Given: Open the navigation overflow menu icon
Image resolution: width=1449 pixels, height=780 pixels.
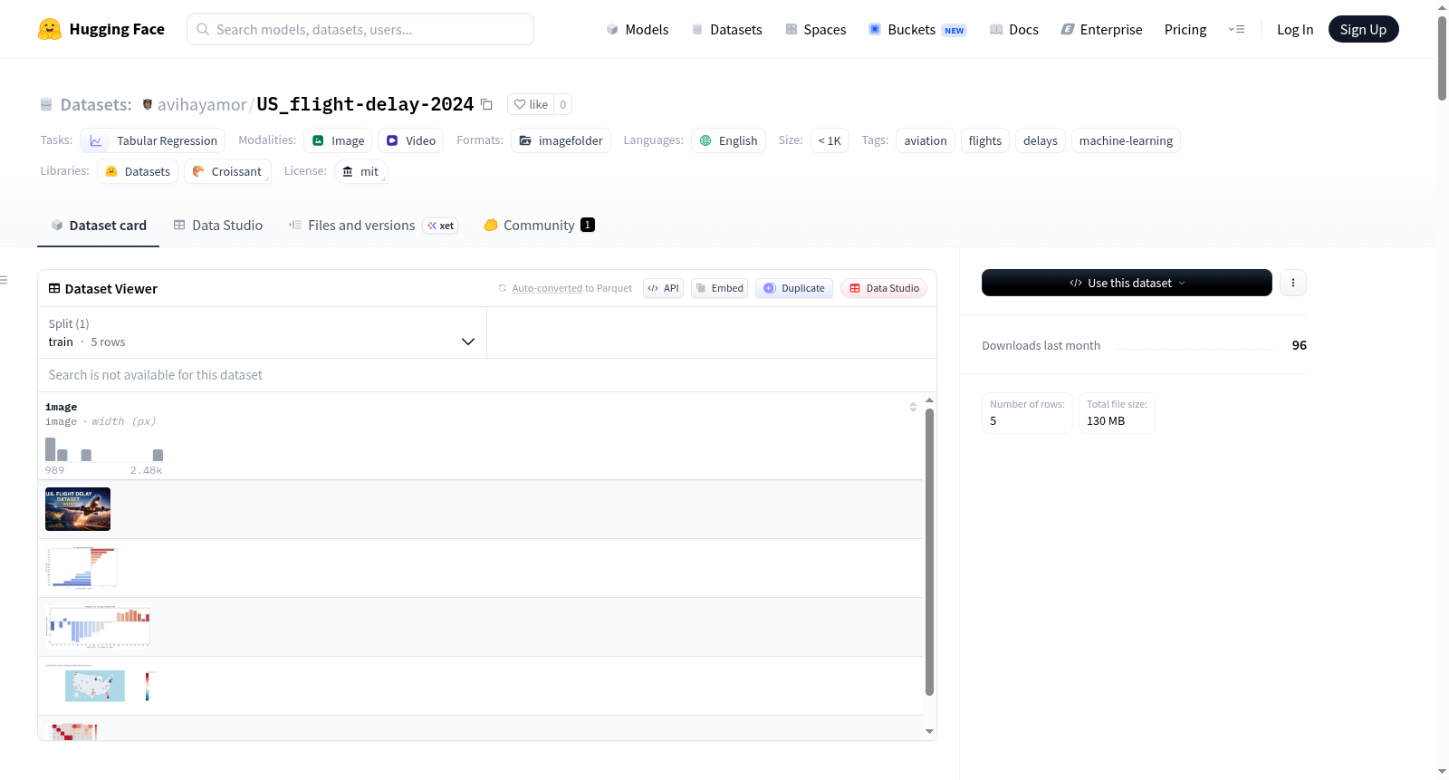Looking at the screenshot, I should coord(1236,29).
